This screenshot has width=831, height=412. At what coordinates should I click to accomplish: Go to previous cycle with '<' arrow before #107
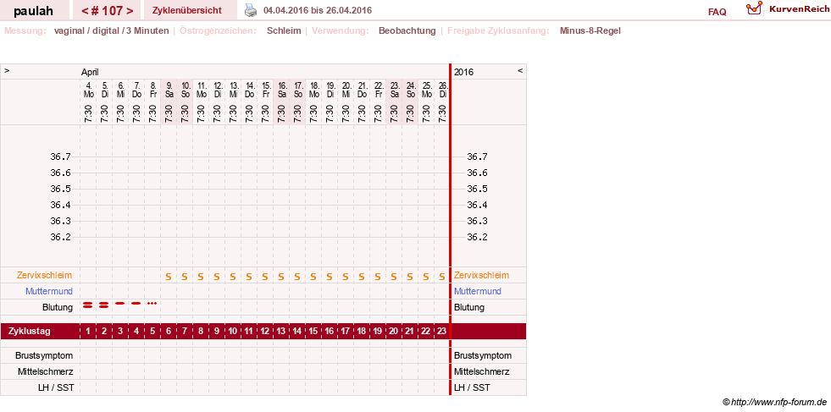click(x=84, y=11)
